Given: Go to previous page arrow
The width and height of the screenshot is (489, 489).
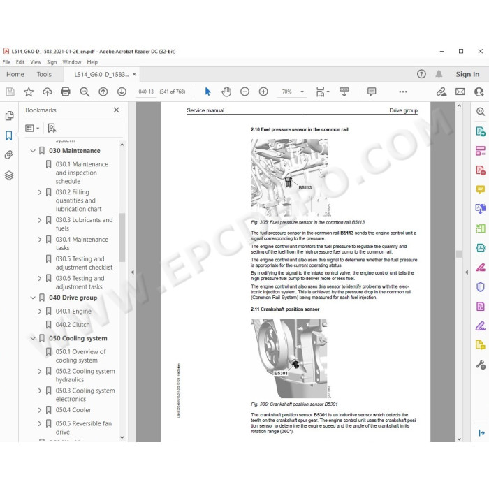Looking at the screenshot, I should (x=103, y=92).
